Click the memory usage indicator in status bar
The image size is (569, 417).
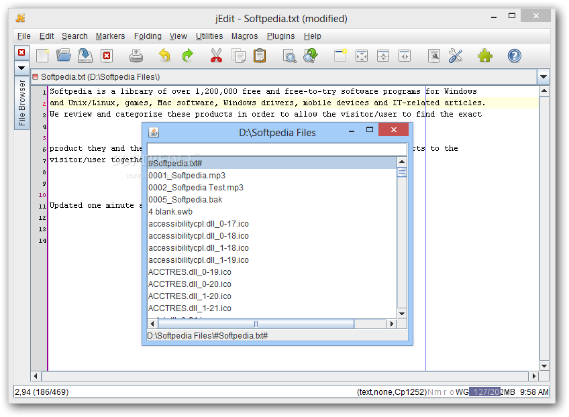pos(492,392)
